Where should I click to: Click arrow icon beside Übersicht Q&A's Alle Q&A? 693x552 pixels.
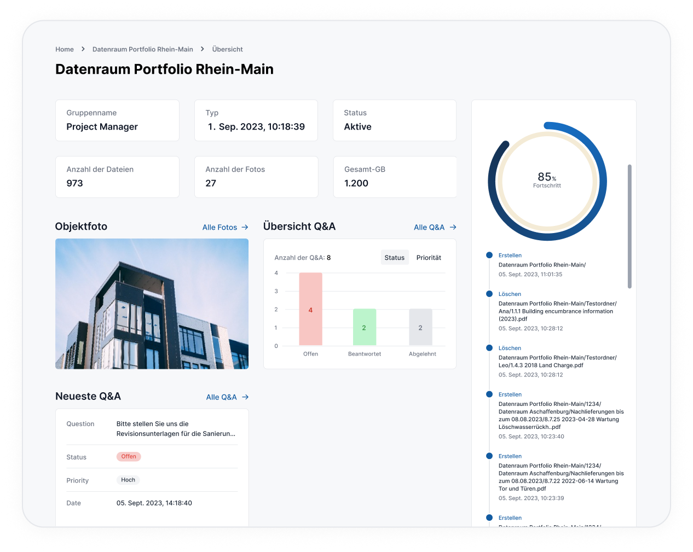click(453, 227)
